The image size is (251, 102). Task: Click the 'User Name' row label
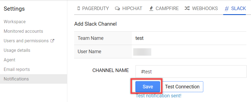[x=89, y=52]
